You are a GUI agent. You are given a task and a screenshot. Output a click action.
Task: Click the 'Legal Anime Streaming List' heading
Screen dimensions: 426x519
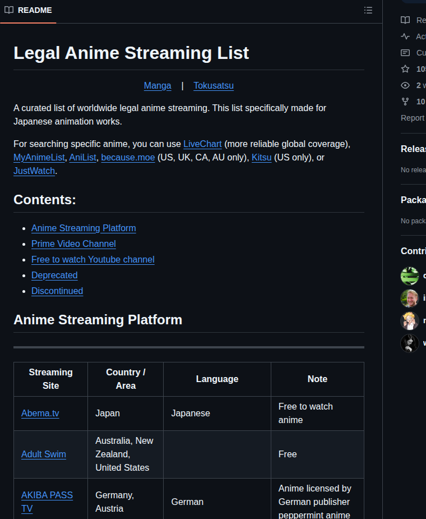(x=131, y=53)
